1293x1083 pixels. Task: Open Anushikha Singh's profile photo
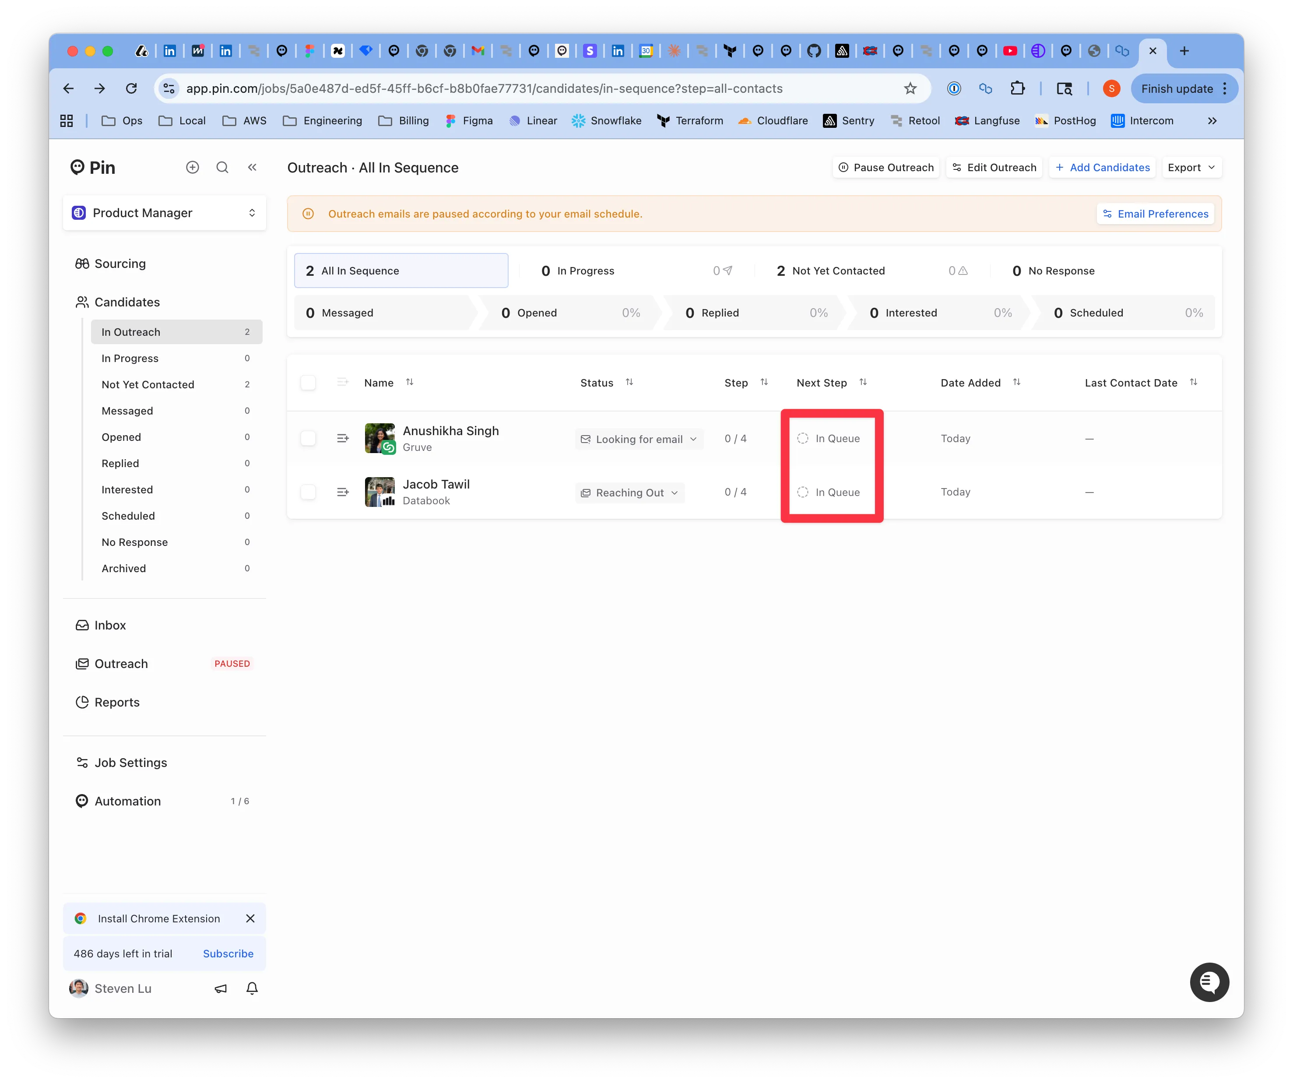point(379,438)
